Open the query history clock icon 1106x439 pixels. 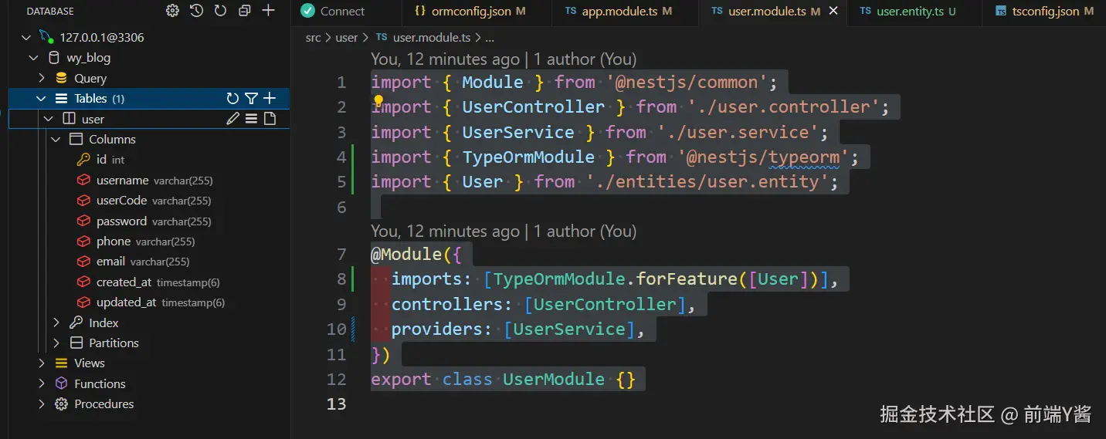pyautogui.click(x=196, y=11)
